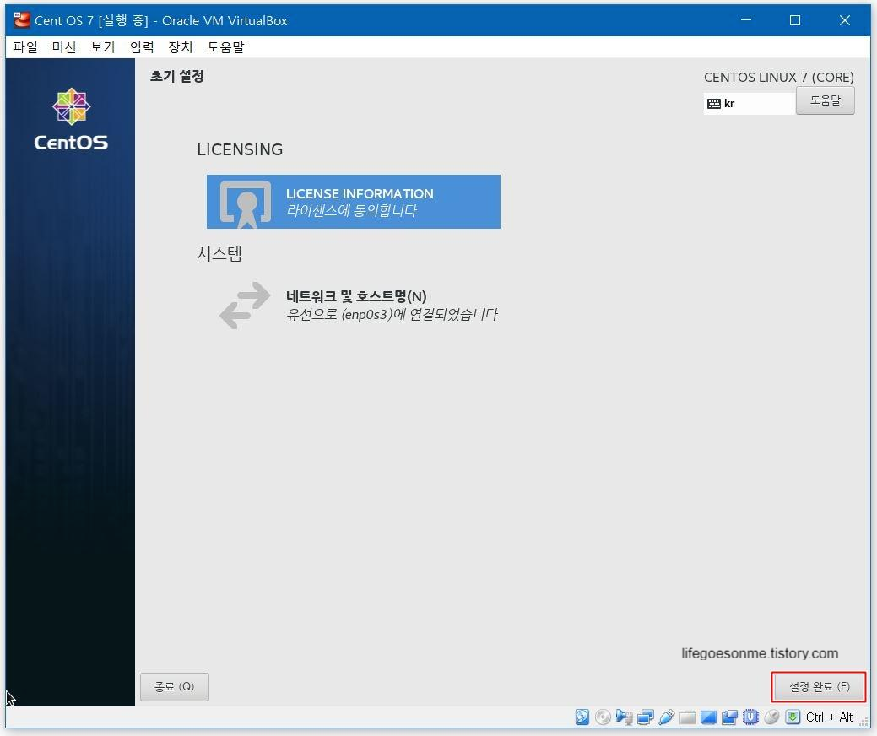Open the audio status icon
Screen dimensions: 877x736
coord(624,717)
